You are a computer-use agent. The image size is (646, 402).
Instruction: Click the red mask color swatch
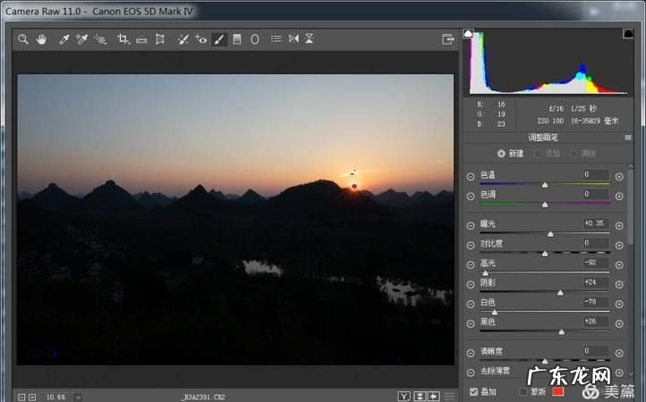(x=558, y=391)
